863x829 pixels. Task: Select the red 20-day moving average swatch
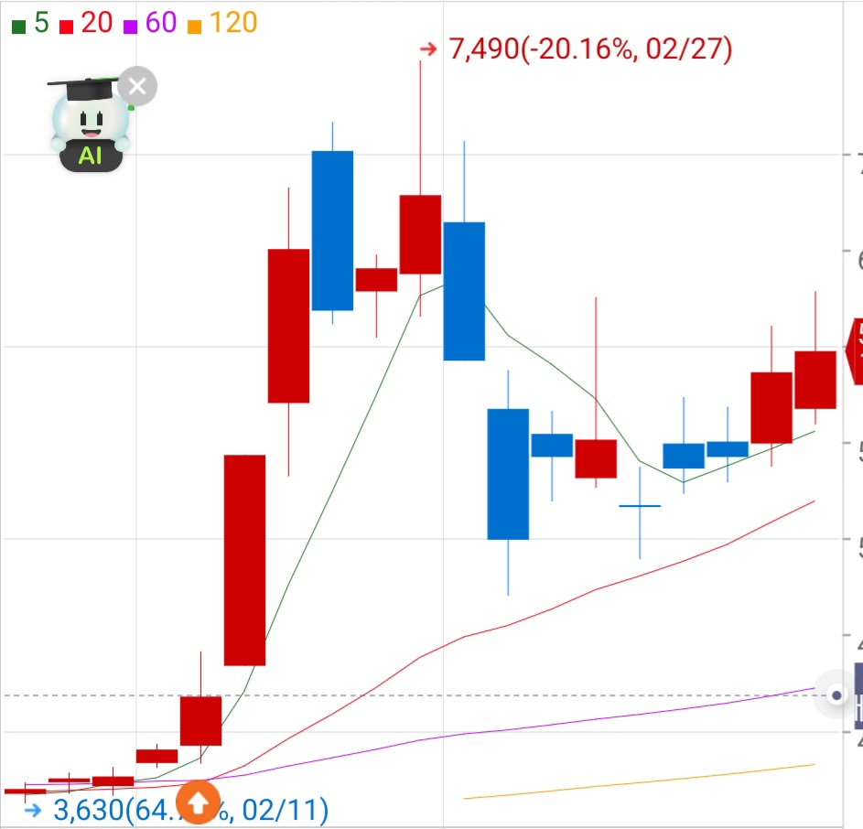coord(67,27)
